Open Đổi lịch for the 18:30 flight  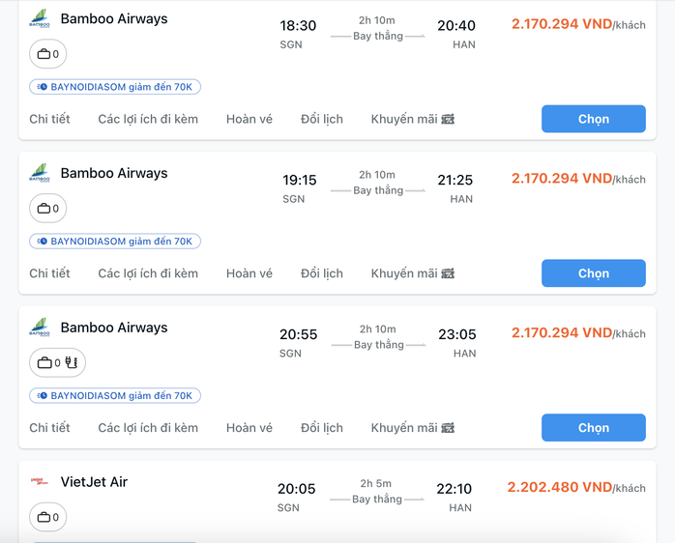coord(322,119)
